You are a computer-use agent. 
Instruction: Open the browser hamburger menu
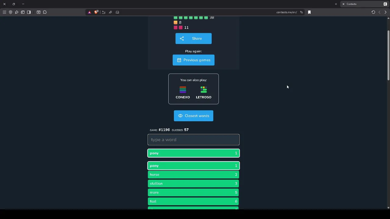tap(4, 12)
